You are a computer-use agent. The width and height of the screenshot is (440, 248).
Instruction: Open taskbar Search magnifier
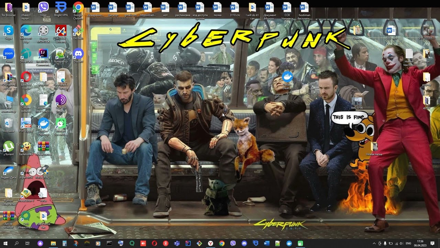tap(16, 244)
